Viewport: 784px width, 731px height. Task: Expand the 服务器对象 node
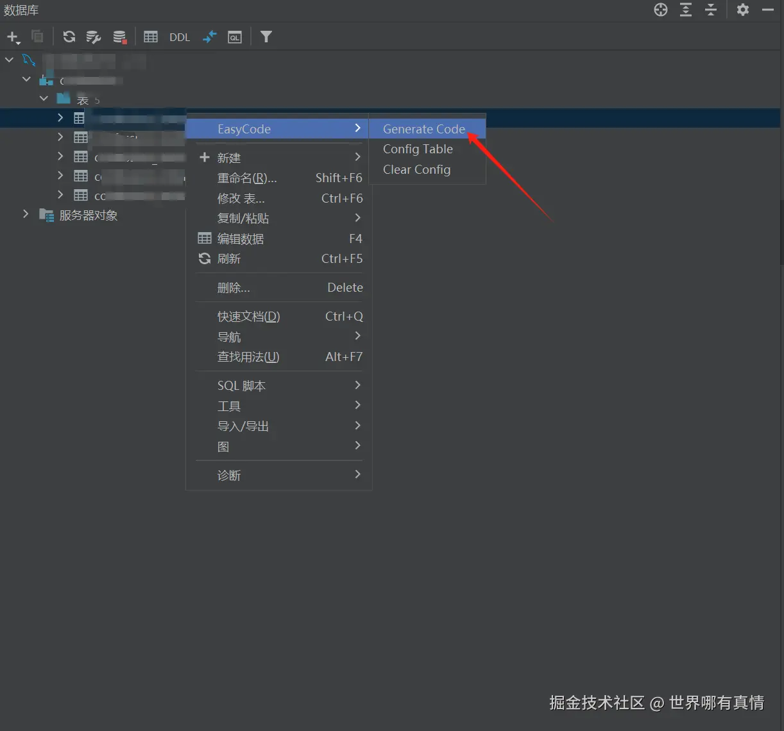click(x=26, y=214)
